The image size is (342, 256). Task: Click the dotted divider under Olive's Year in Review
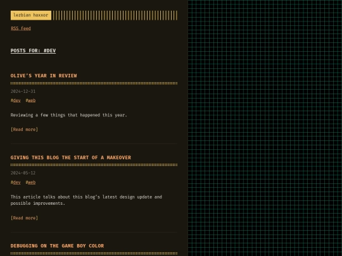pyautogui.click(x=94, y=83)
